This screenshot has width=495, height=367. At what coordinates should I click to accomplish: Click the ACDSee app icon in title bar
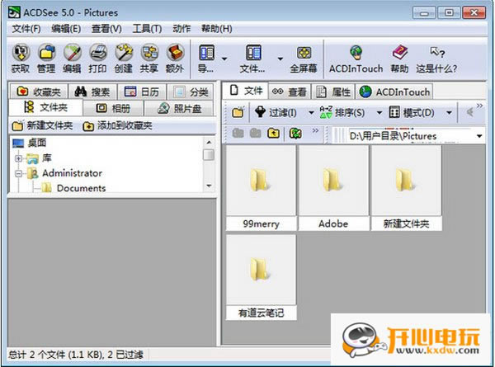tap(15, 12)
